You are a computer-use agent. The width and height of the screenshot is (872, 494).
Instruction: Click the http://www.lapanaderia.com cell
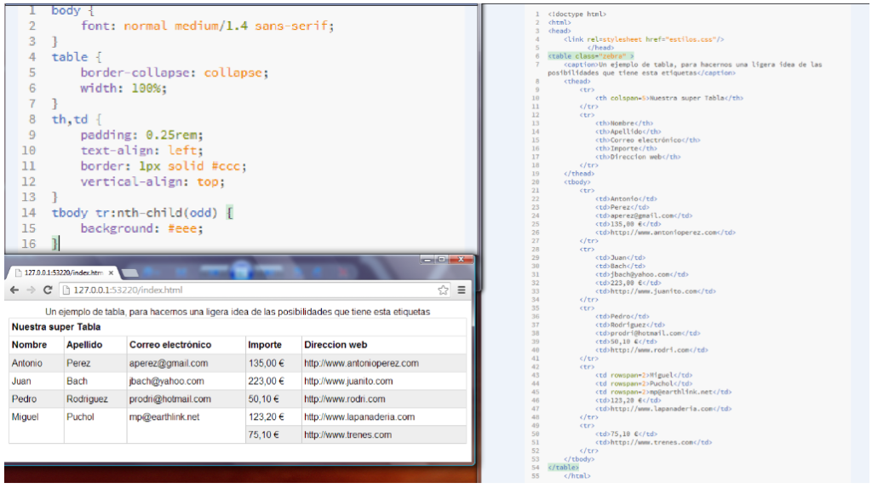tap(359, 417)
